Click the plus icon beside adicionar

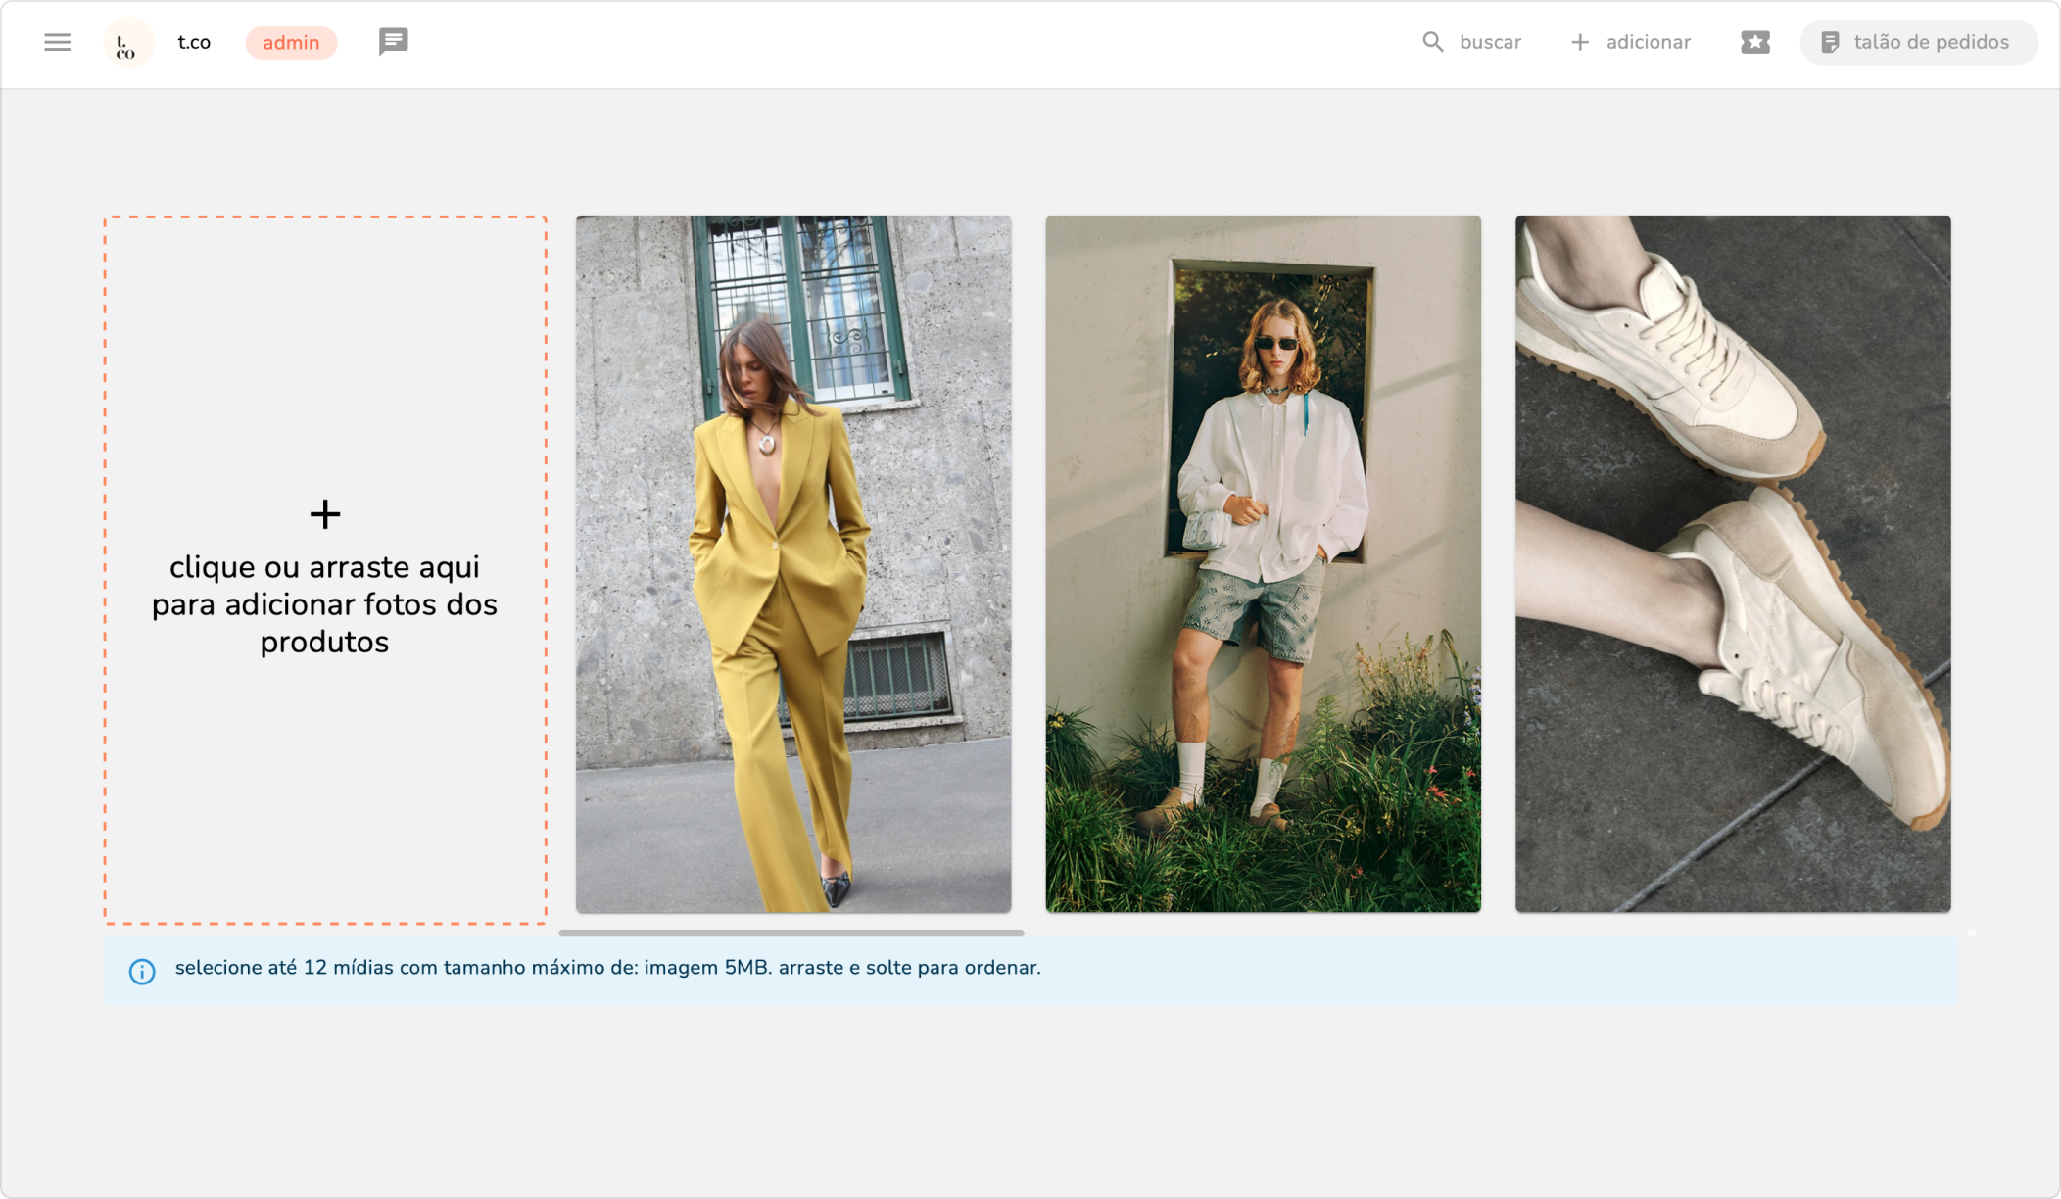point(1579,42)
